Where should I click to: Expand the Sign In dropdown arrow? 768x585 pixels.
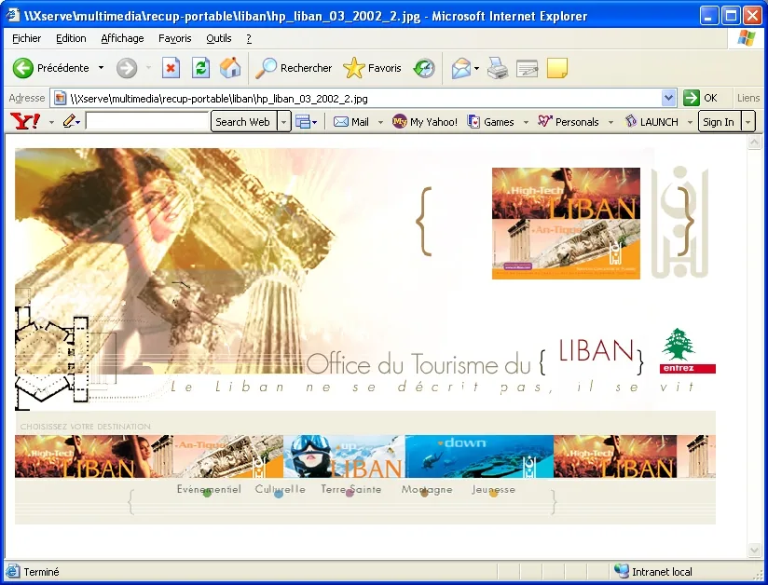(x=747, y=122)
